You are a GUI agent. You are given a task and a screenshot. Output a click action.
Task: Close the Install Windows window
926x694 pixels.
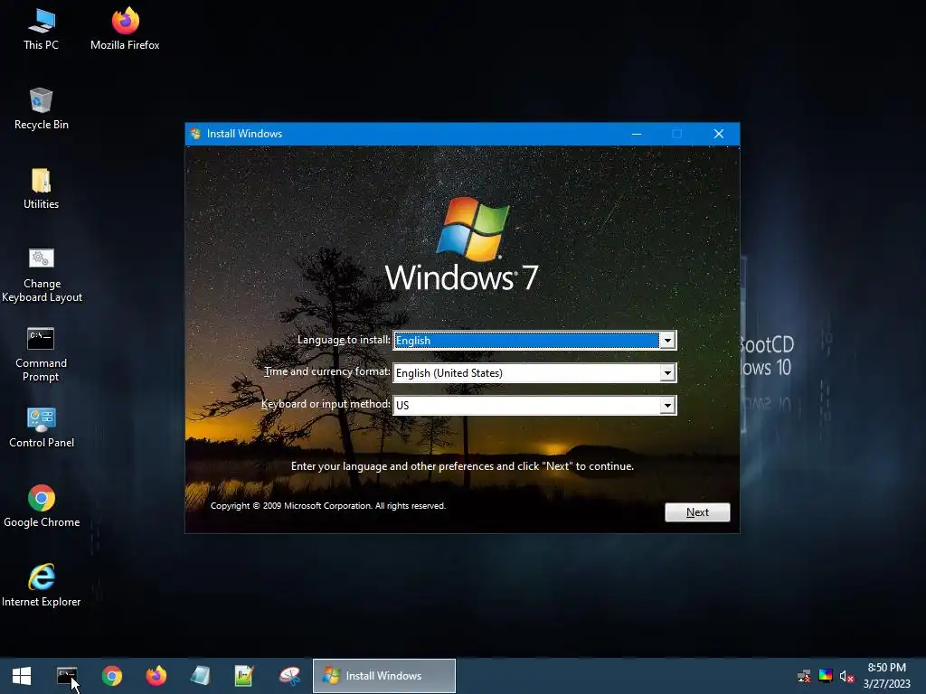[719, 134]
